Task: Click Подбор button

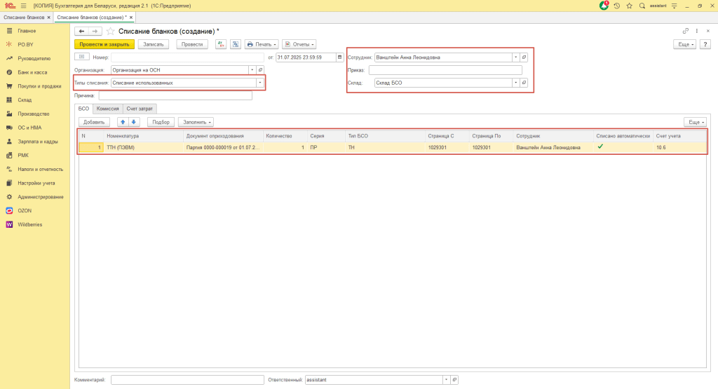Action: click(x=161, y=122)
